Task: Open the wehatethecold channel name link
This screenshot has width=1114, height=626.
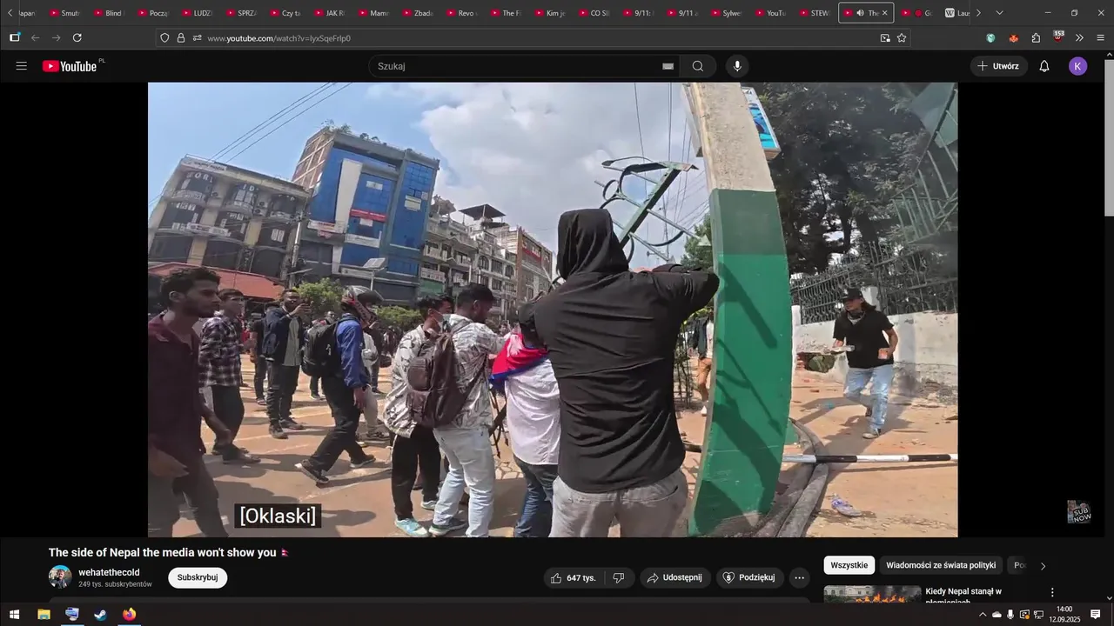Action: 109,572
